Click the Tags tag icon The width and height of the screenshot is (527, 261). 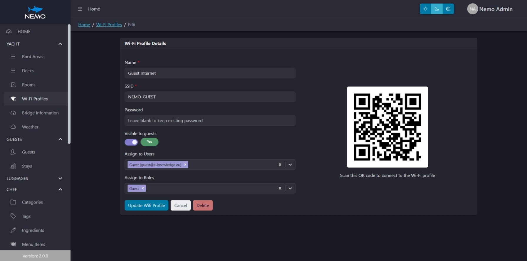coord(13,216)
